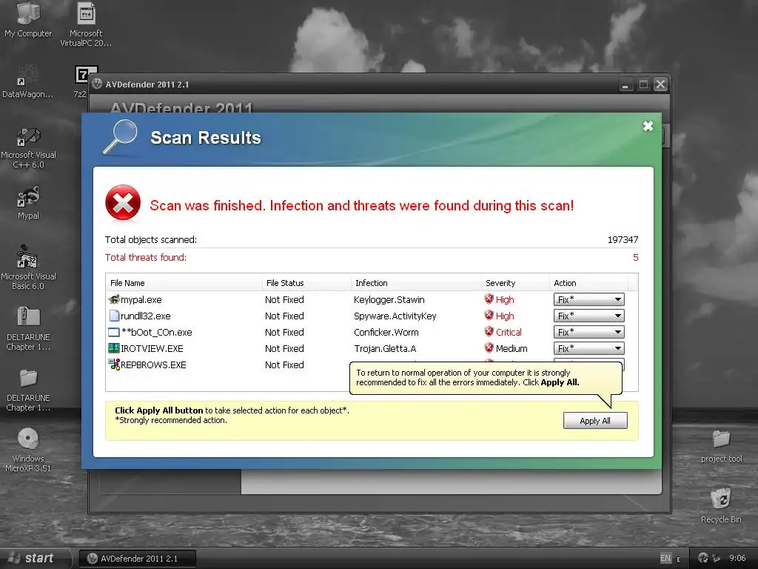Open Action dropdown for **bOot_COn.exe
Viewport: 758px width, 569px height.
click(588, 332)
